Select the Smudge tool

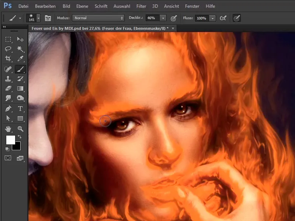coord(8,98)
